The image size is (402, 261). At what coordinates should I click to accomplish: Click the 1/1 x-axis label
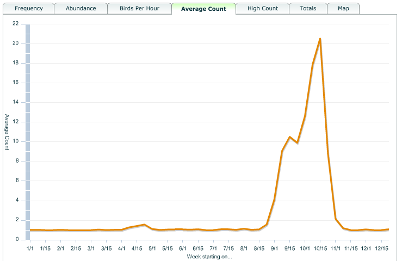pyautogui.click(x=30, y=248)
